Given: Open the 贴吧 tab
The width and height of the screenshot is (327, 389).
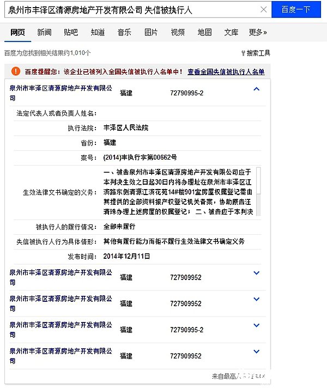Looking at the screenshot, I should pos(71,32).
